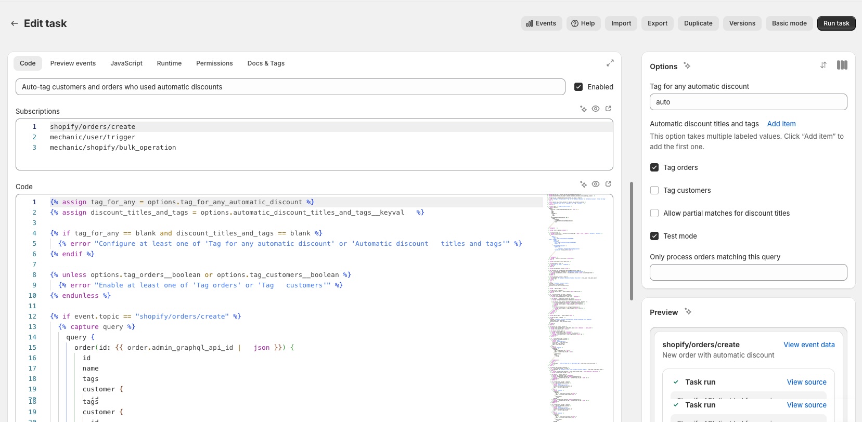Screen dimensions: 862x422
Task: Edit the Tag for any automatic discount field
Action: 748,102
